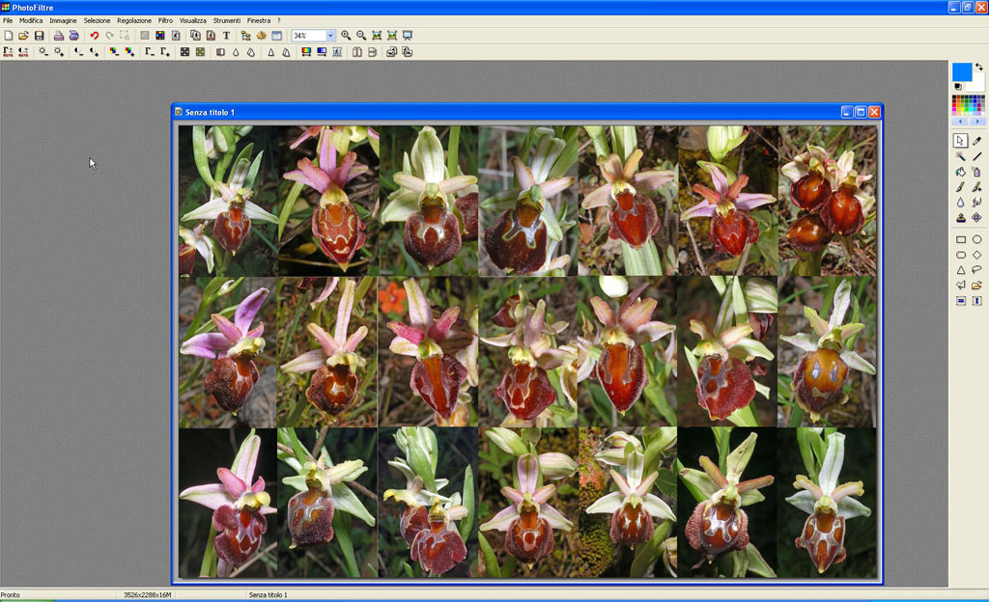Choose the polygon selection shape
This screenshot has width=989, height=602.
click(960, 286)
